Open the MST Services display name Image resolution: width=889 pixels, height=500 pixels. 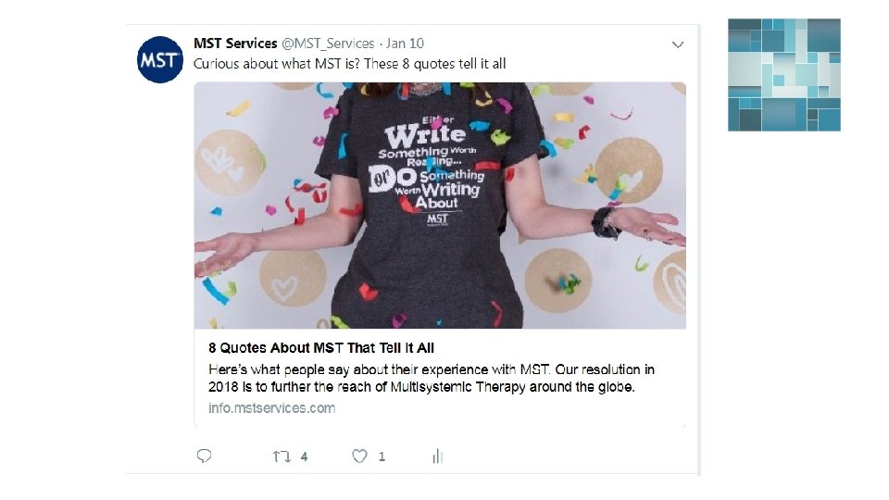coord(235,44)
